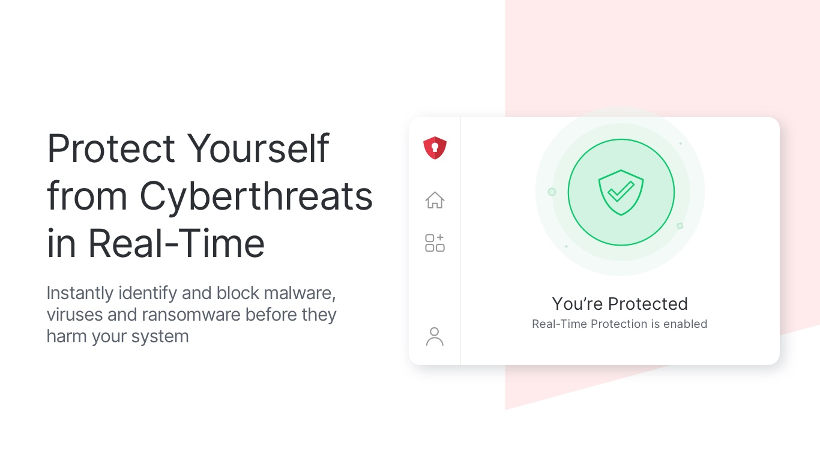Click the small green square decoration

coord(680,226)
